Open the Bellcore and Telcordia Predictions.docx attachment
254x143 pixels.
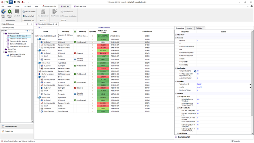click(x=17, y=55)
